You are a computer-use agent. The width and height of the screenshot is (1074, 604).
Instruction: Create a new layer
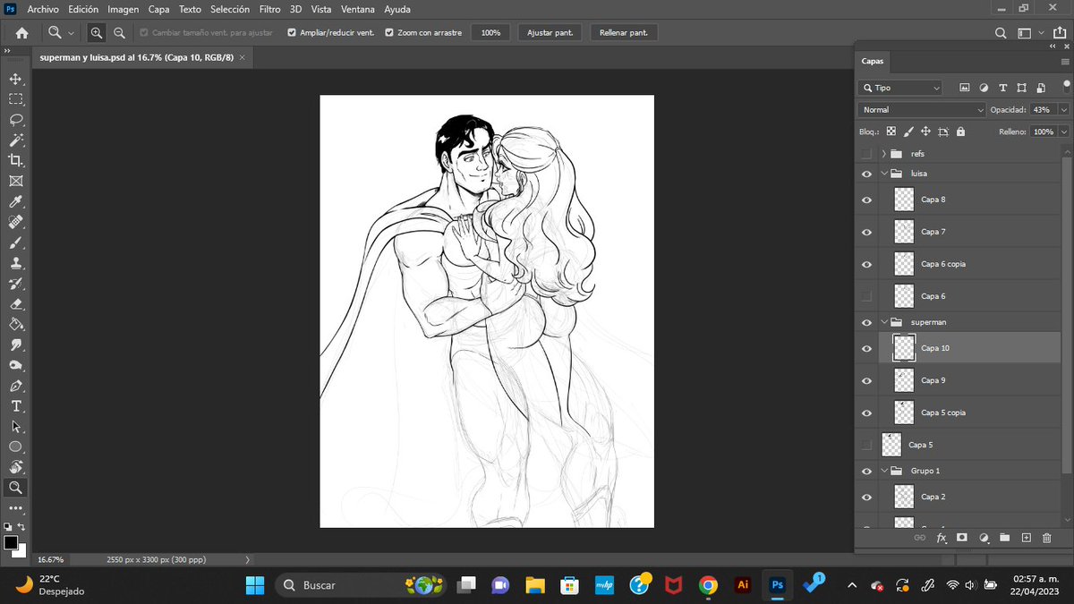point(1026,538)
